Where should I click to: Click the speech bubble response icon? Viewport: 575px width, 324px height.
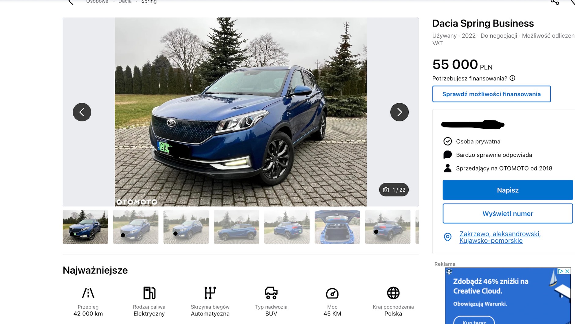447,155
